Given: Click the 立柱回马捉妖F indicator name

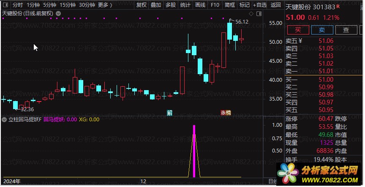Looking at the screenshot, I should 25,120.
